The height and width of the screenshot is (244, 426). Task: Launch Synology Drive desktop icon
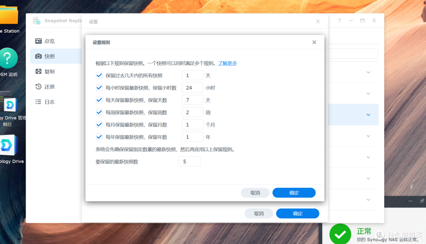[x=8, y=146]
